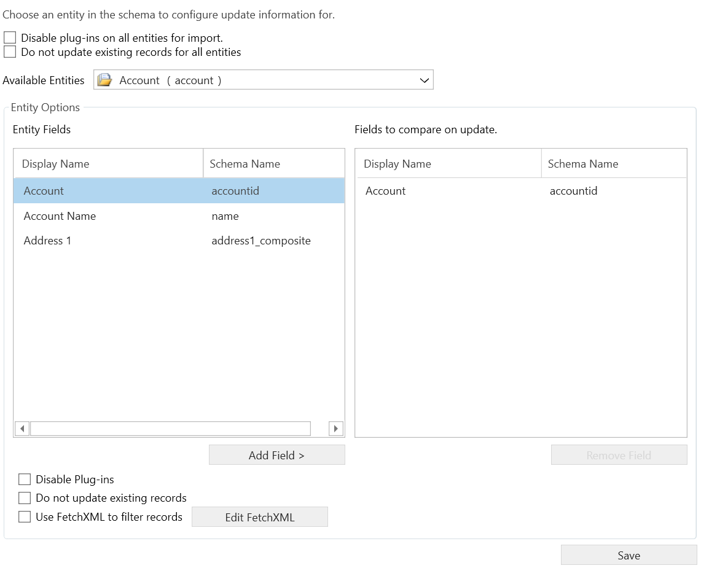
Task: Click the name schema cell in Entity Fields
Action: (x=225, y=216)
